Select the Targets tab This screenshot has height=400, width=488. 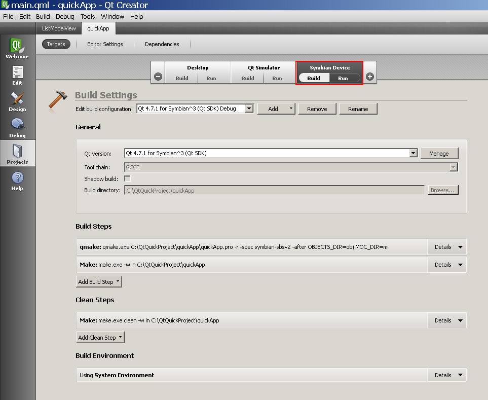click(x=56, y=44)
